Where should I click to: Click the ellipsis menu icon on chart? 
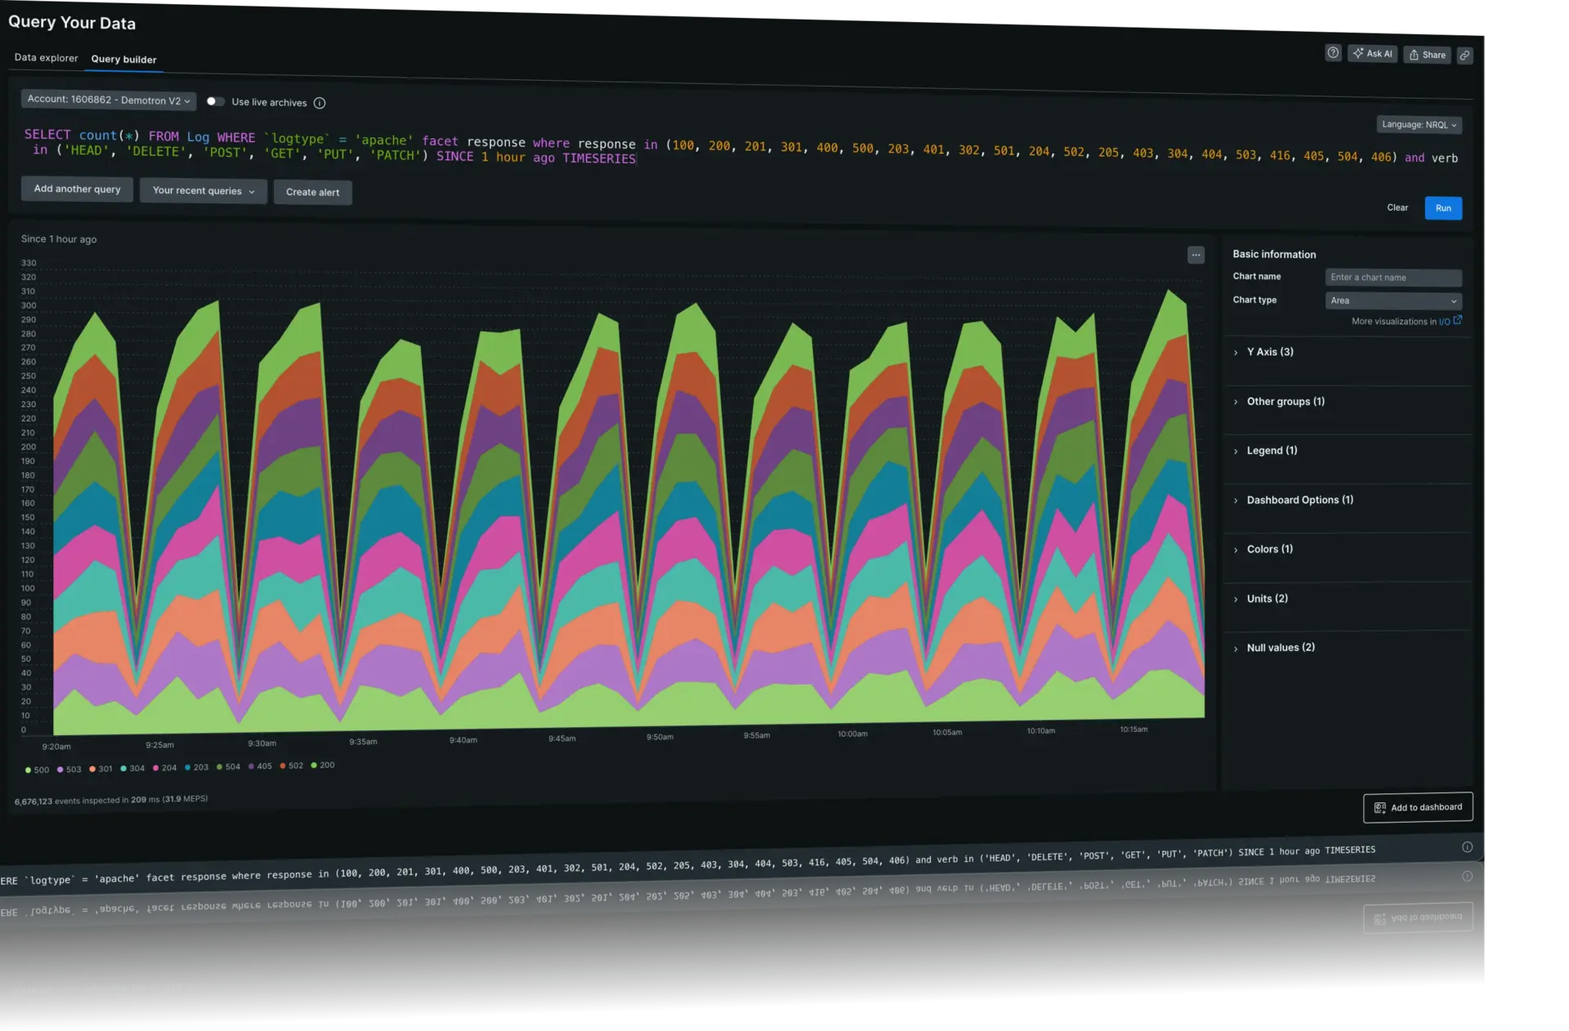pos(1195,253)
